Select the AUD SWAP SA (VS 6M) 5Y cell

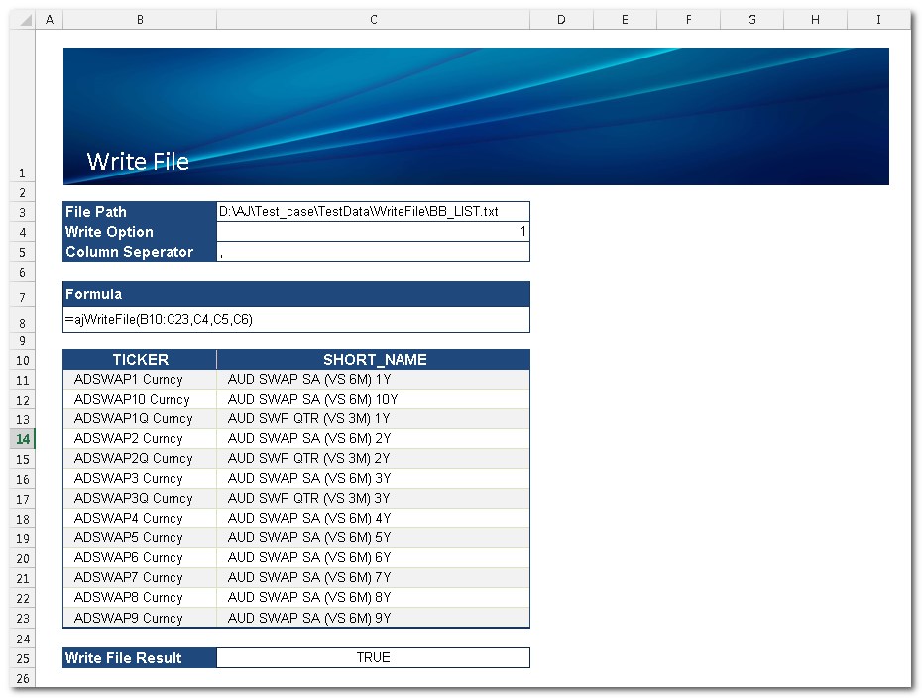tap(373, 537)
